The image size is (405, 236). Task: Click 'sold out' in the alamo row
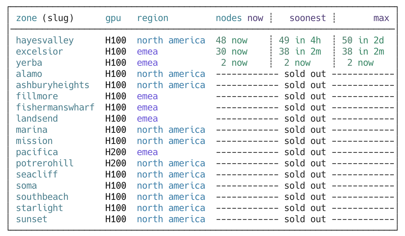(x=305, y=74)
